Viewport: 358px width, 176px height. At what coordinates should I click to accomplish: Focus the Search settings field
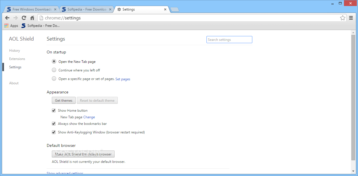click(x=229, y=40)
